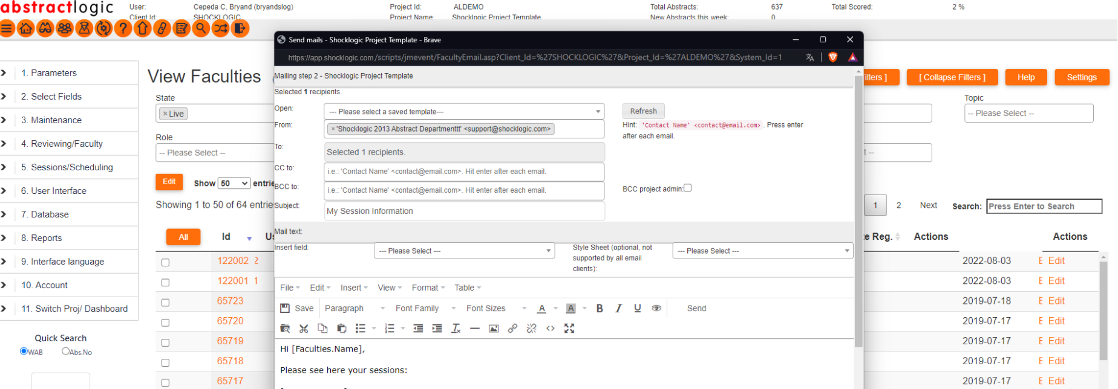
Task: Open the Style Sheet dropdown
Action: point(762,251)
